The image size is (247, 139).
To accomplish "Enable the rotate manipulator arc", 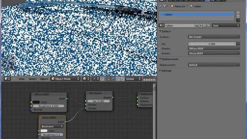I will pyautogui.click(x=118, y=79).
